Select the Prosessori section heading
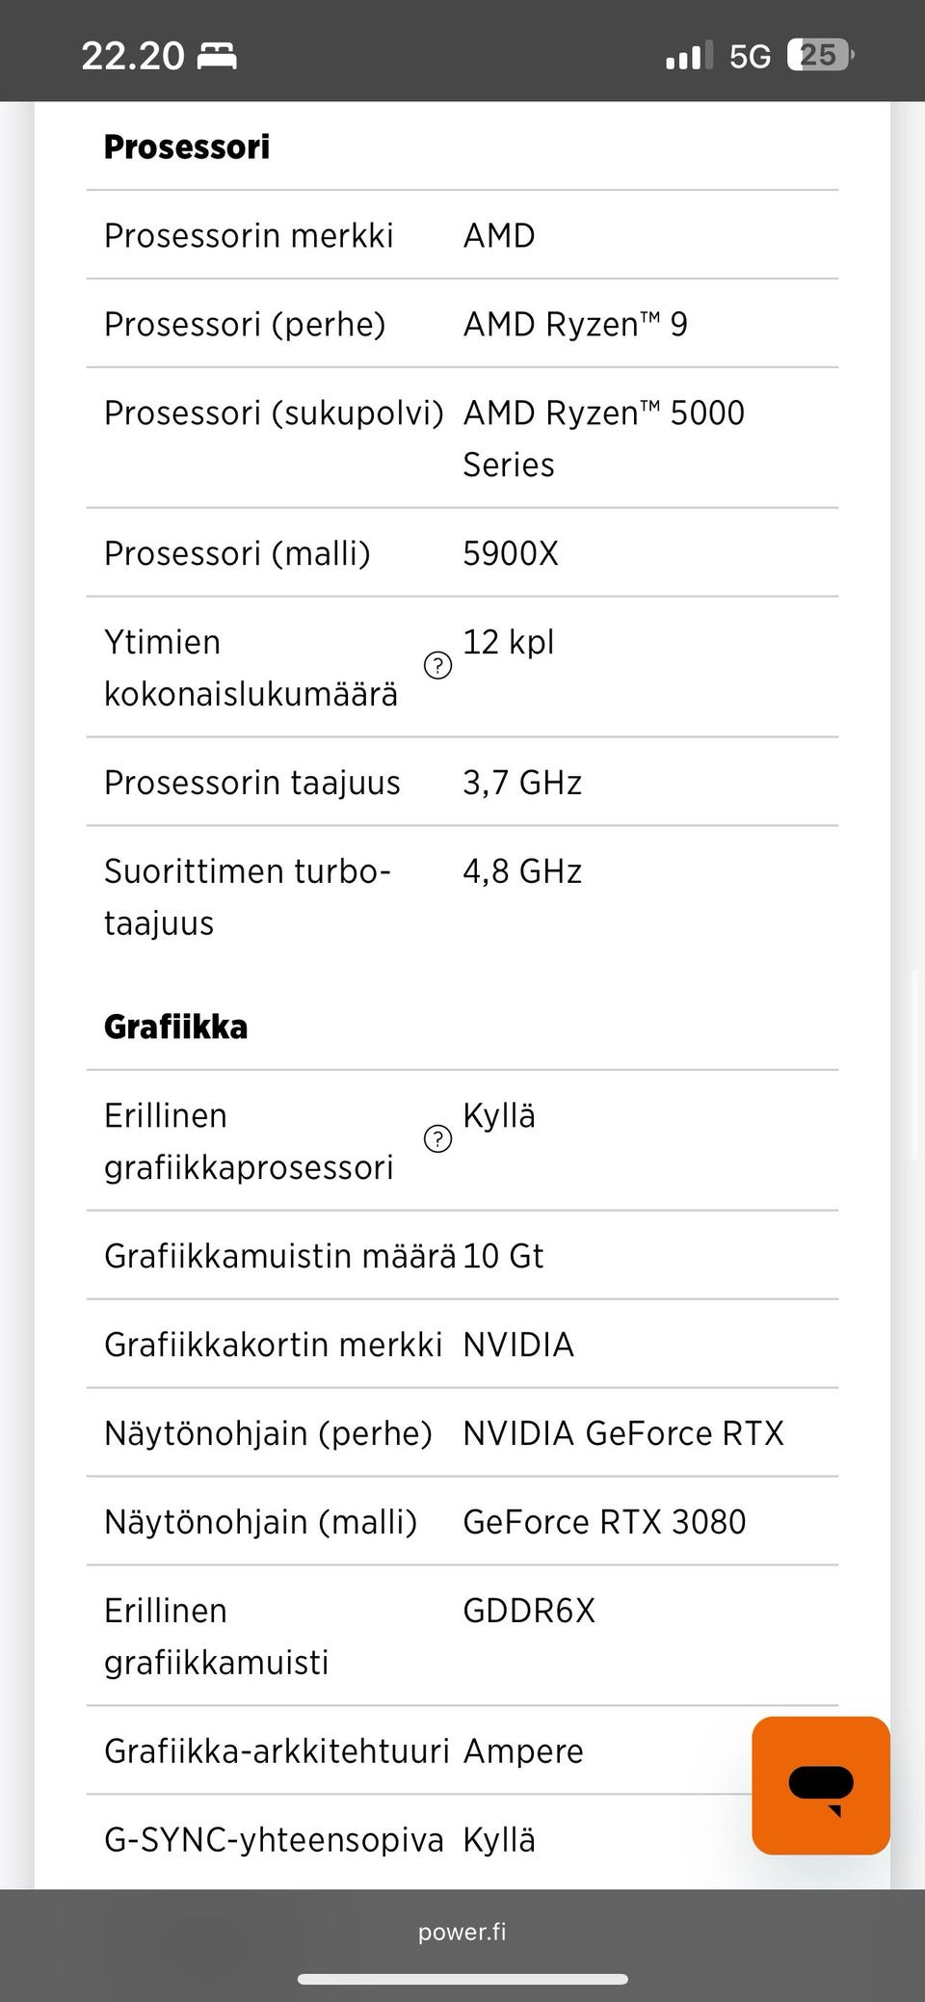The height and width of the screenshot is (2002, 925). click(187, 147)
